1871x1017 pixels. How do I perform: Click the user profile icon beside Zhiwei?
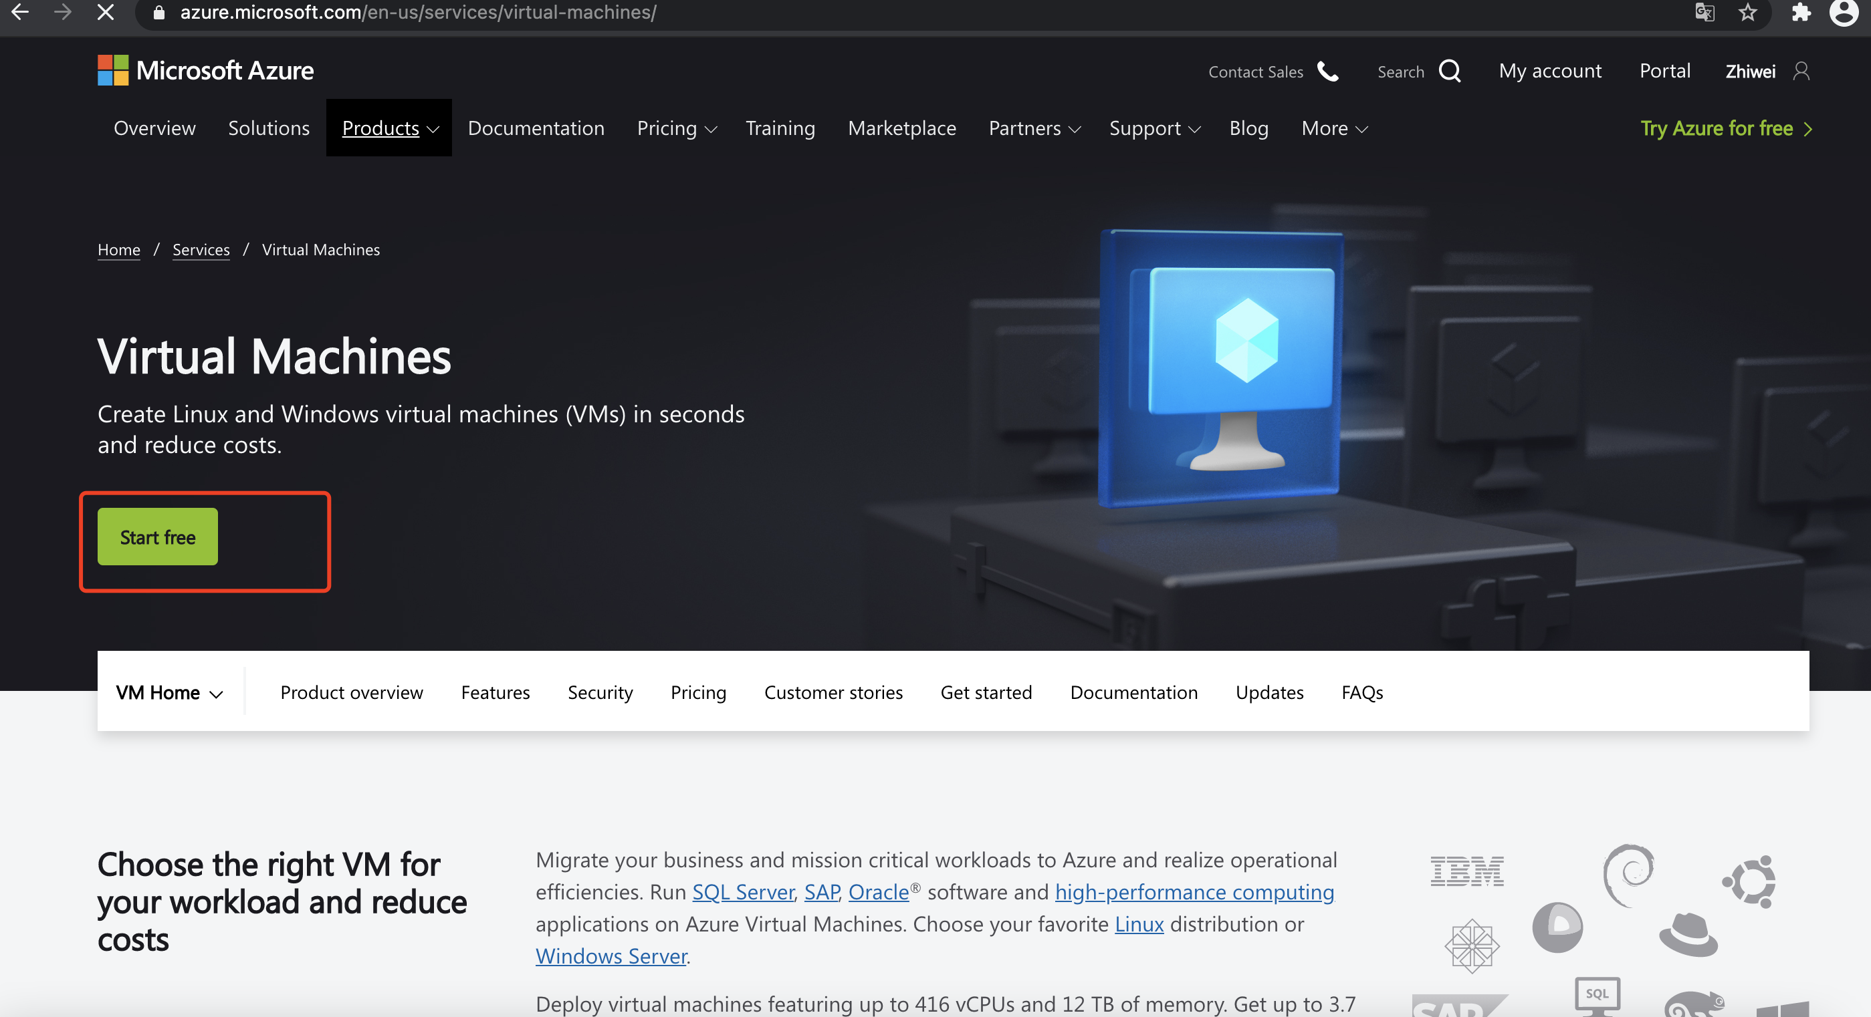1801,71
